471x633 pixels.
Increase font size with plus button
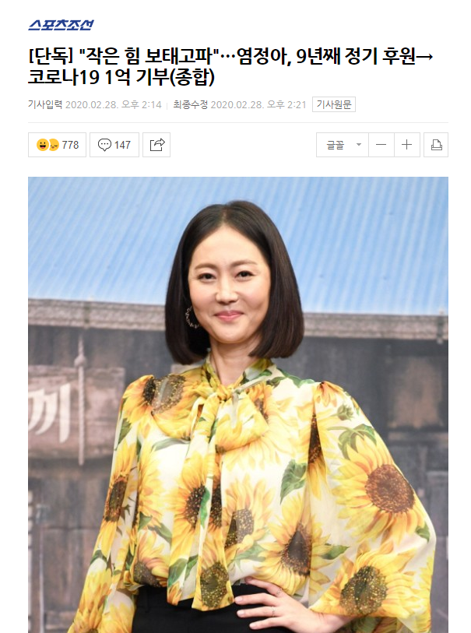[x=407, y=145]
